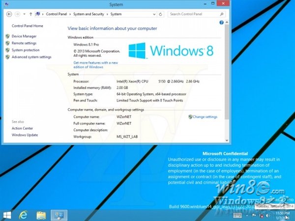
Task: Minimize the System window
Action: click(x=205, y=3)
